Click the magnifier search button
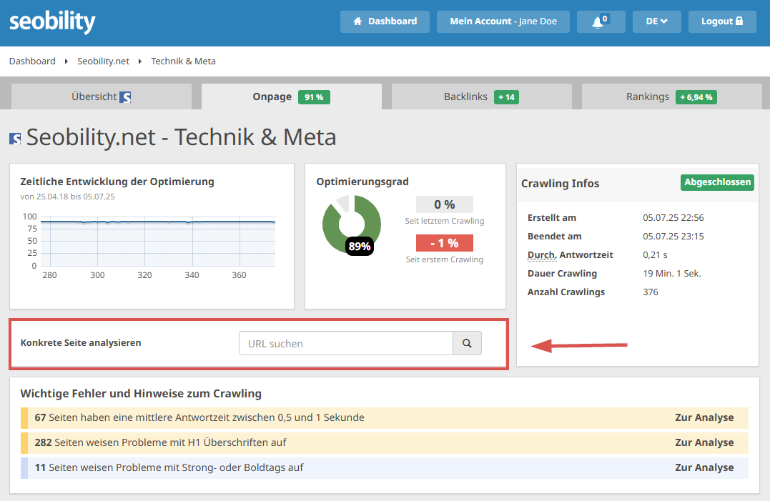 [467, 343]
